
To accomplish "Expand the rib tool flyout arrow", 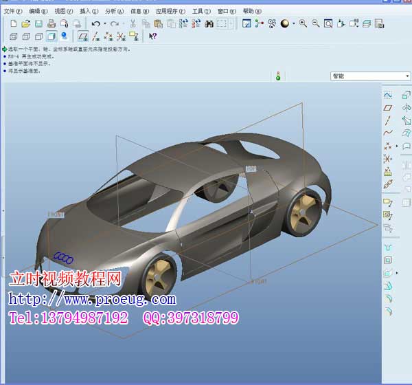I will (x=397, y=273).
